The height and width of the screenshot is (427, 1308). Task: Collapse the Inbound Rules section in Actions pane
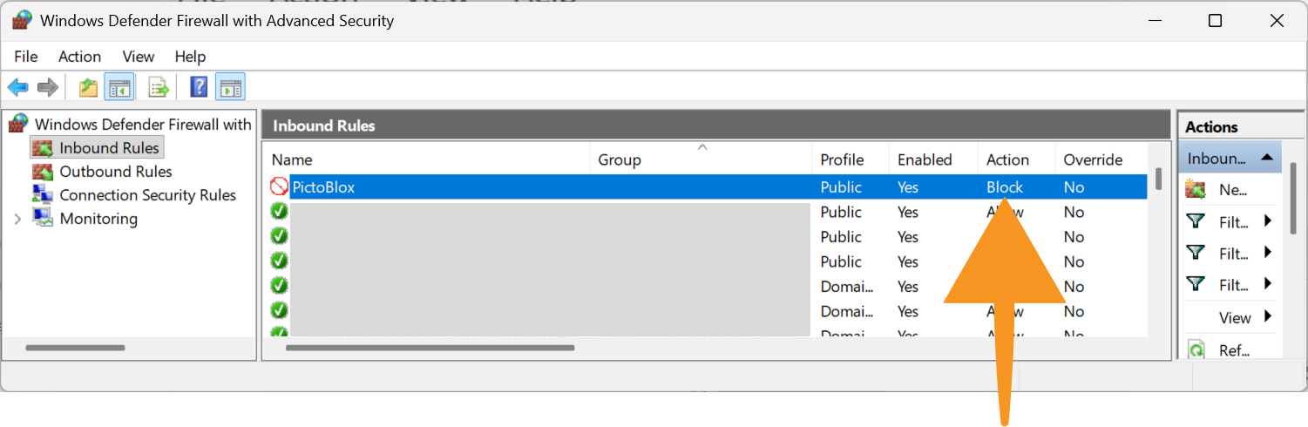coord(1266,158)
